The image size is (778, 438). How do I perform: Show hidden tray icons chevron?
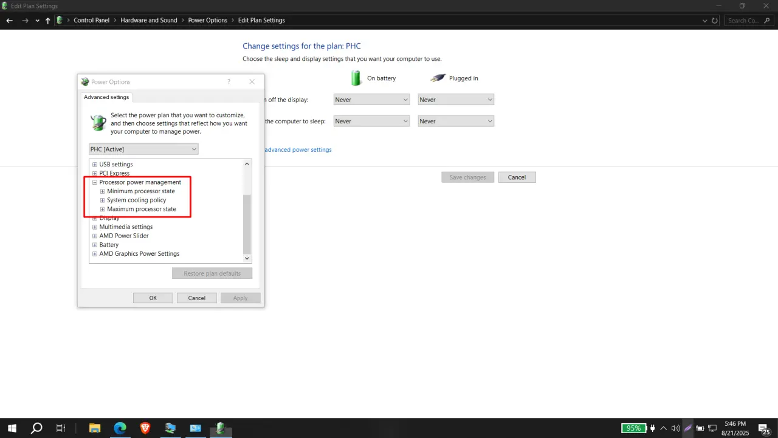[664, 428]
